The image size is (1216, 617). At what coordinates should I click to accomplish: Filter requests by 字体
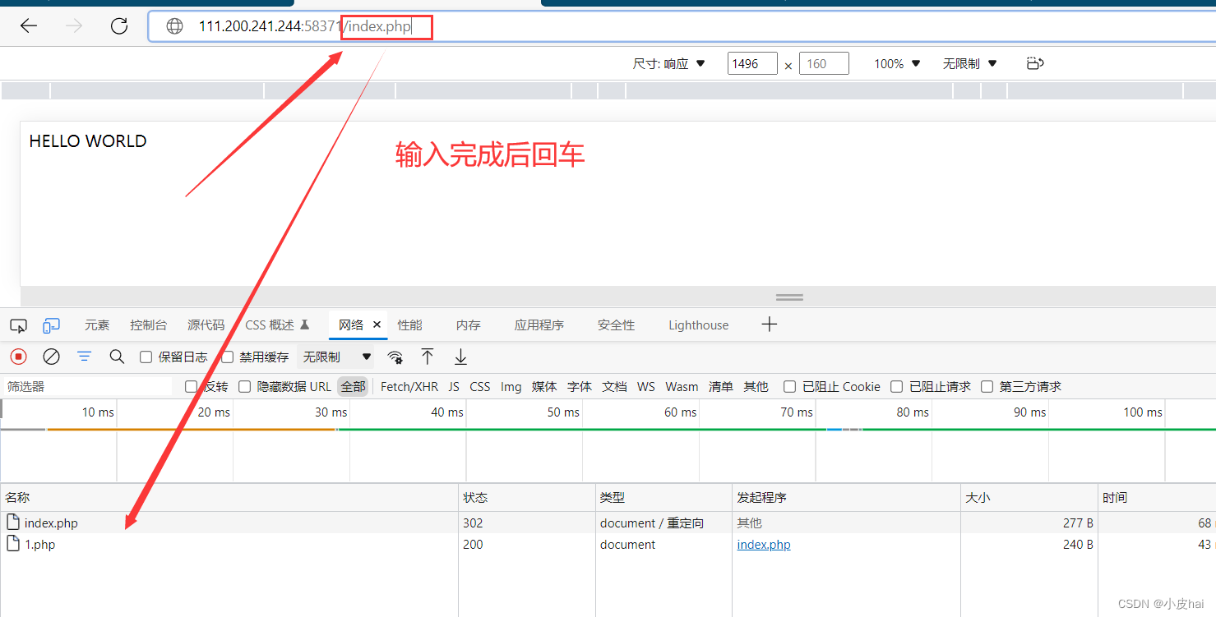coord(580,386)
